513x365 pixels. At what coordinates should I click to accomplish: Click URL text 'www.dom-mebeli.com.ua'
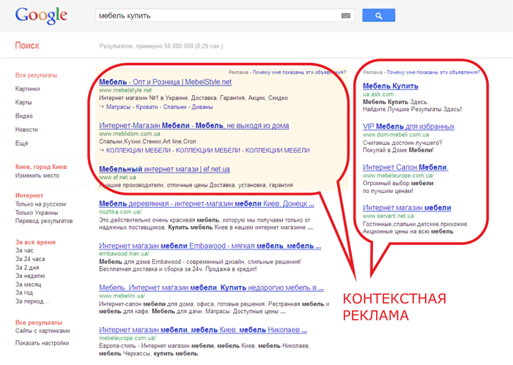click(396, 135)
